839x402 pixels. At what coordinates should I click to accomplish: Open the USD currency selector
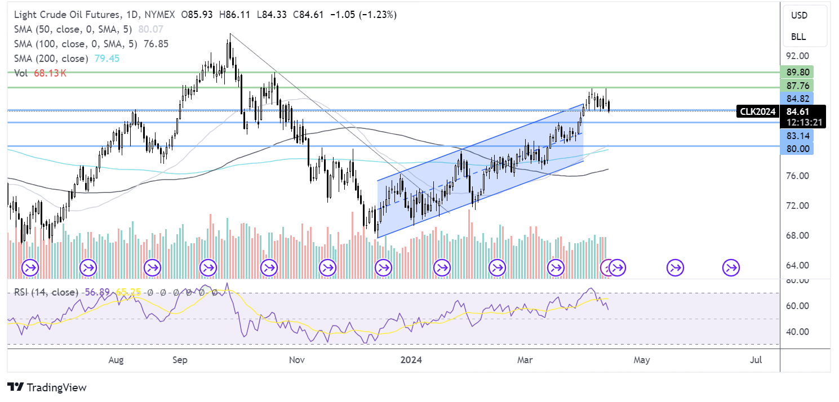(x=798, y=16)
